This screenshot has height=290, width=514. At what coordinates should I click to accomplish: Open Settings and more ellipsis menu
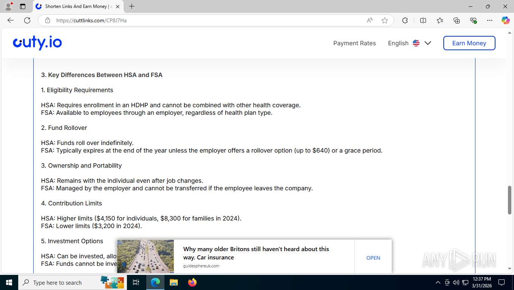[490, 20]
